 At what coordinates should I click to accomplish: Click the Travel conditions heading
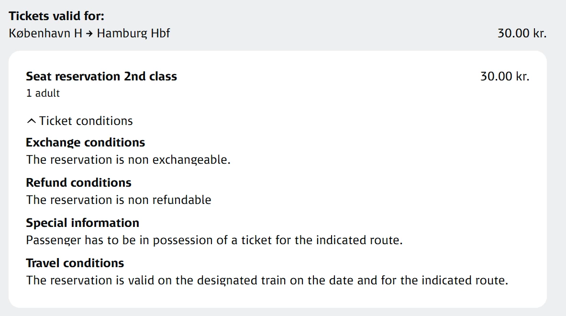75,263
